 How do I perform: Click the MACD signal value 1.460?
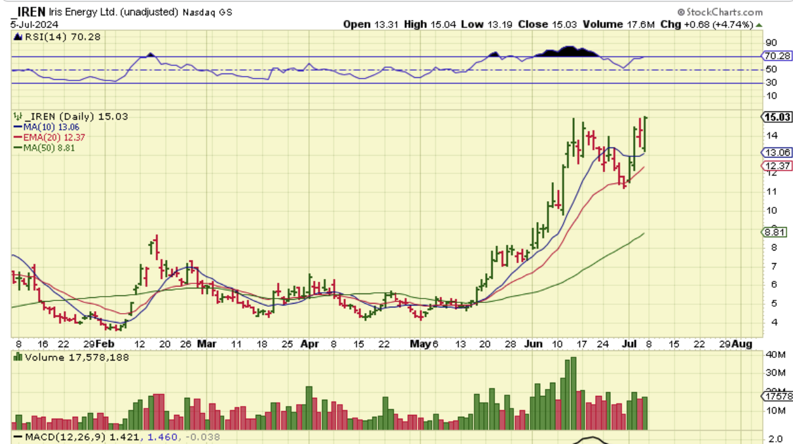pyautogui.click(x=161, y=436)
